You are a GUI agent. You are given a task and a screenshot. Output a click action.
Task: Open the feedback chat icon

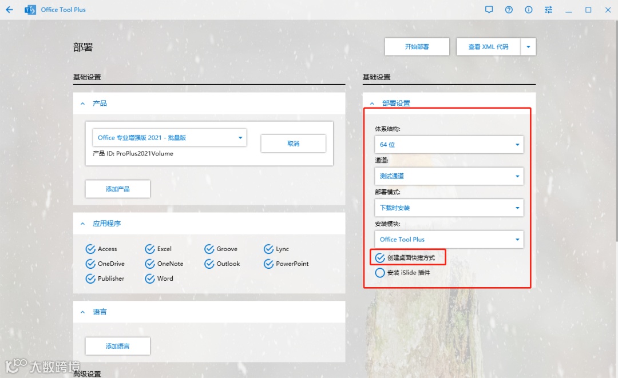(x=489, y=10)
